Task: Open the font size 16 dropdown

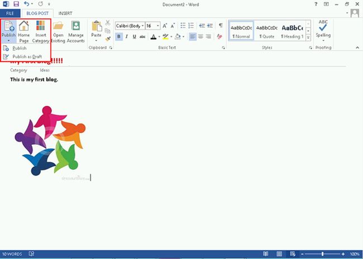Action: (158, 26)
